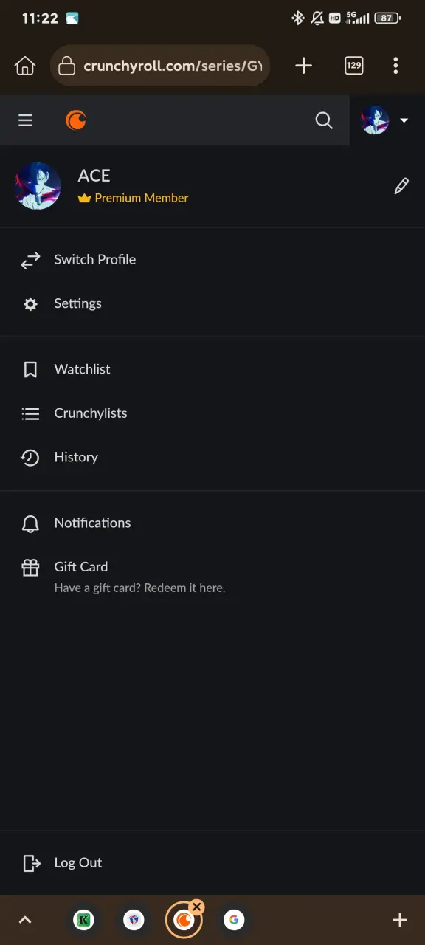Open the search magnifier icon
Screen dimensions: 425x945
tap(324, 120)
